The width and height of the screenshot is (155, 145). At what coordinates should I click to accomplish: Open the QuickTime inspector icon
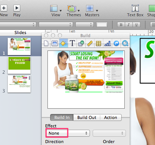[x=125, y=43]
